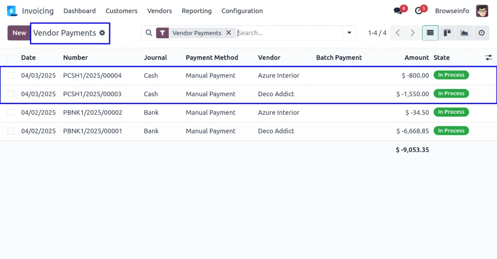Open the activities clock icon
Image resolution: width=497 pixels, height=259 pixels.
click(419, 11)
